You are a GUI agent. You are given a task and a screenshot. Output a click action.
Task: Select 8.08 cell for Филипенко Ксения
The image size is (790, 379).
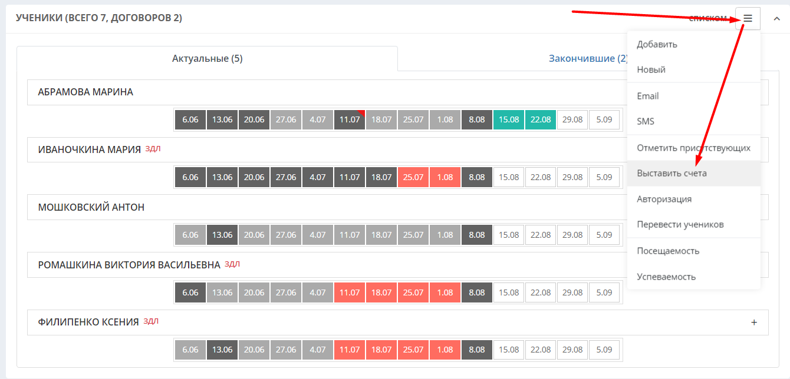click(x=477, y=350)
